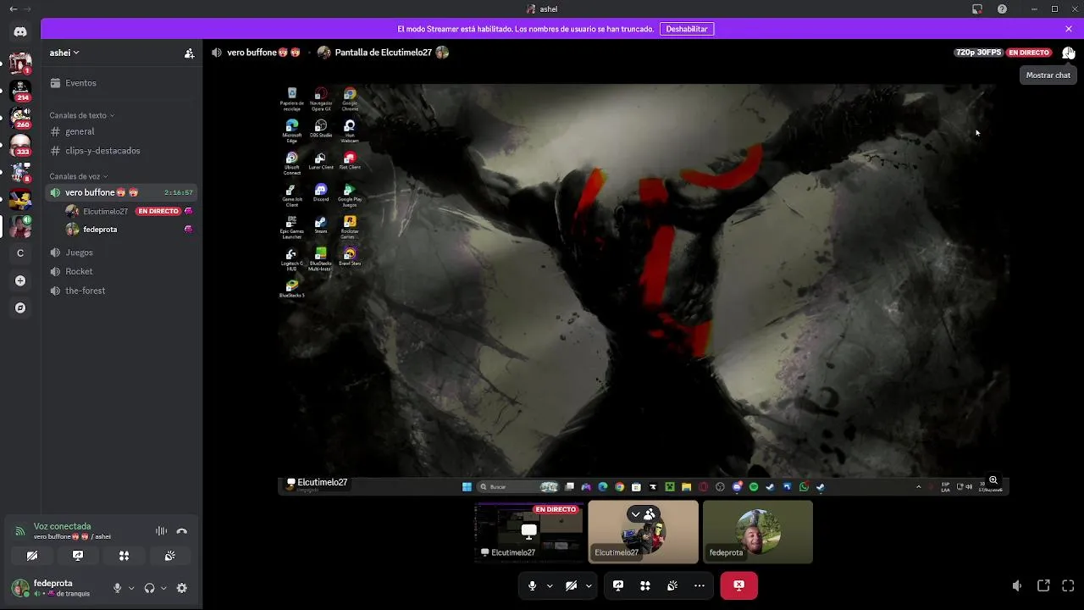Open the general text channel

pyautogui.click(x=122, y=131)
